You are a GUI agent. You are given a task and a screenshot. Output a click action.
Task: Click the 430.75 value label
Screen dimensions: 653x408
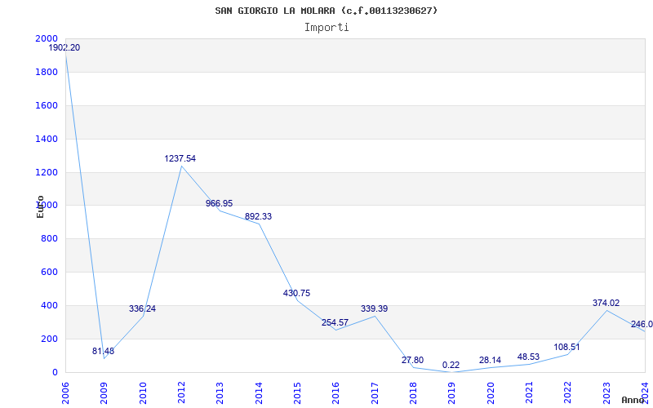(x=296, y=293)
